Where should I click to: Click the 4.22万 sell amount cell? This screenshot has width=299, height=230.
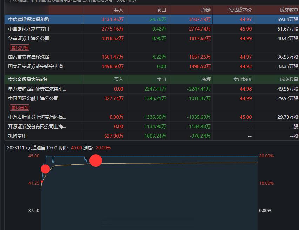point(159,57)
